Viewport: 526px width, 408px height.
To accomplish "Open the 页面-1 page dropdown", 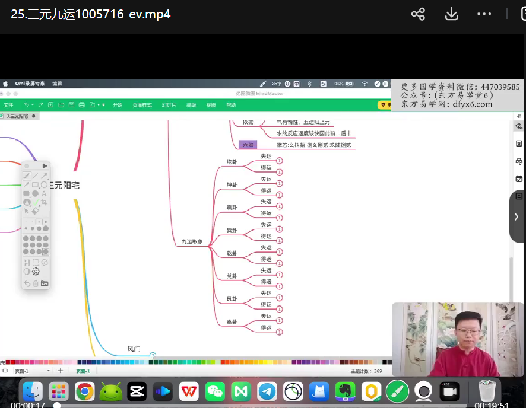I will click(x=31, y=371).
